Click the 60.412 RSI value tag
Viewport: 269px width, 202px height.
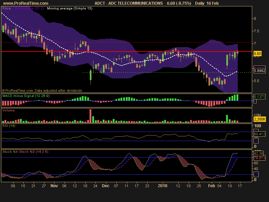[x=260, y=134]
